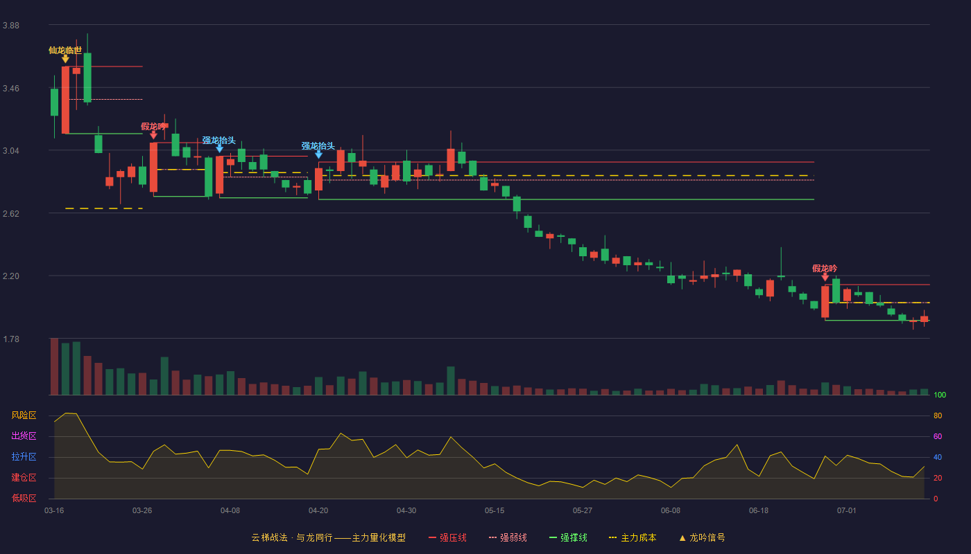Click the 03-16 date label
This screenshot has width=971, height=554.
click(54, 510)
